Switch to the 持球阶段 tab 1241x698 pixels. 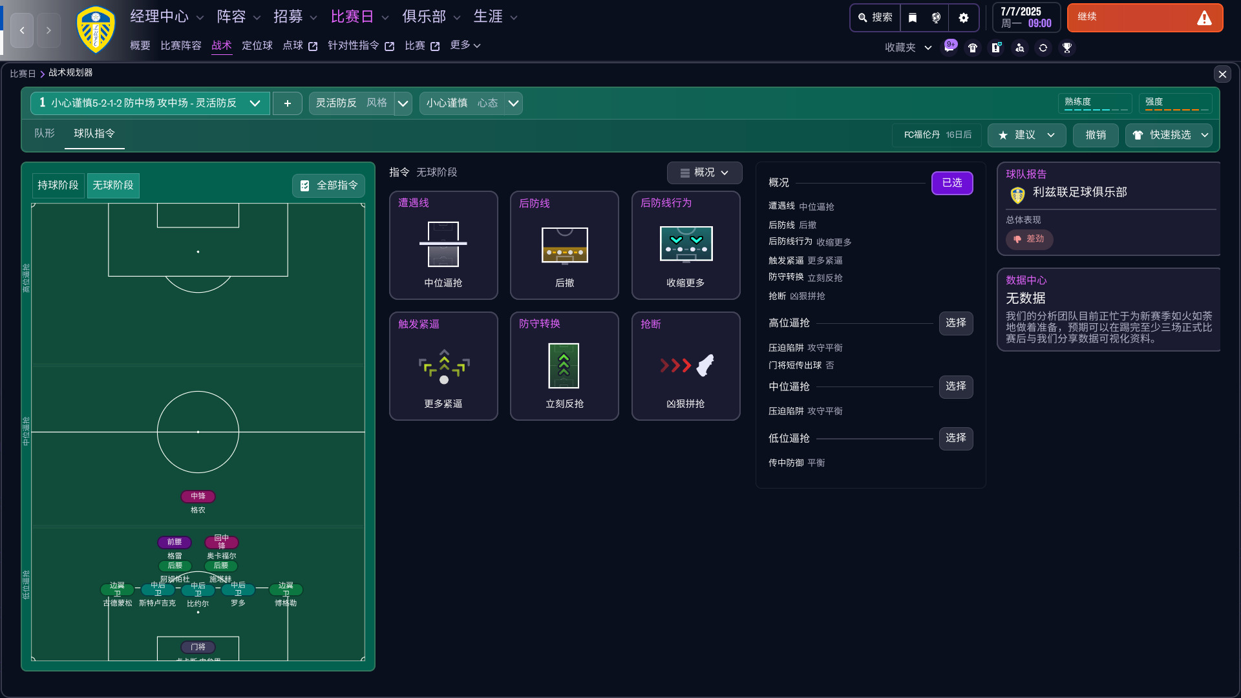[58, 185]
